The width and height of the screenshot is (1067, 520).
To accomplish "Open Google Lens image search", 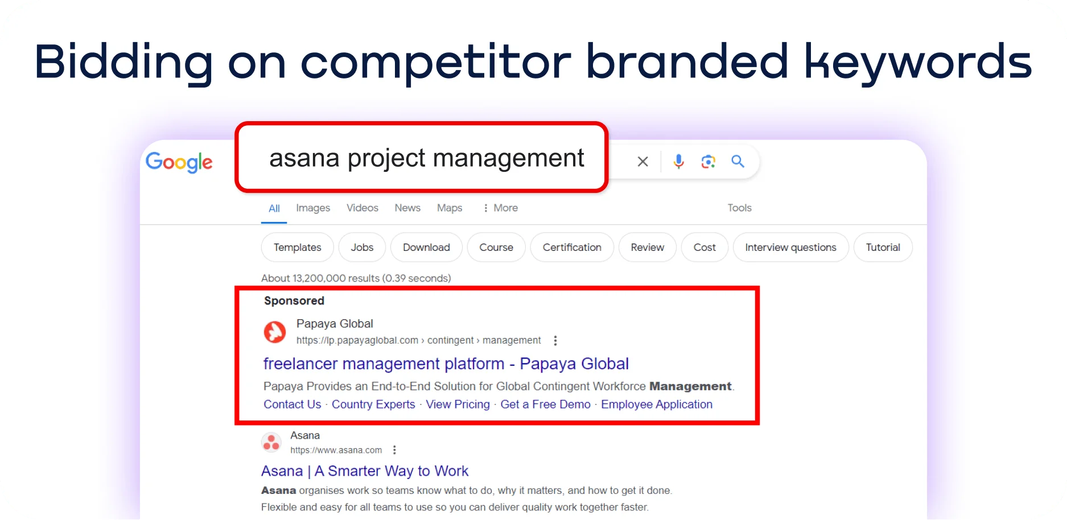I will (x=708, y=162).
